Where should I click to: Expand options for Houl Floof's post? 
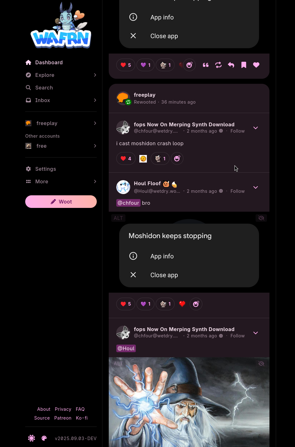(x=256, y=187)
